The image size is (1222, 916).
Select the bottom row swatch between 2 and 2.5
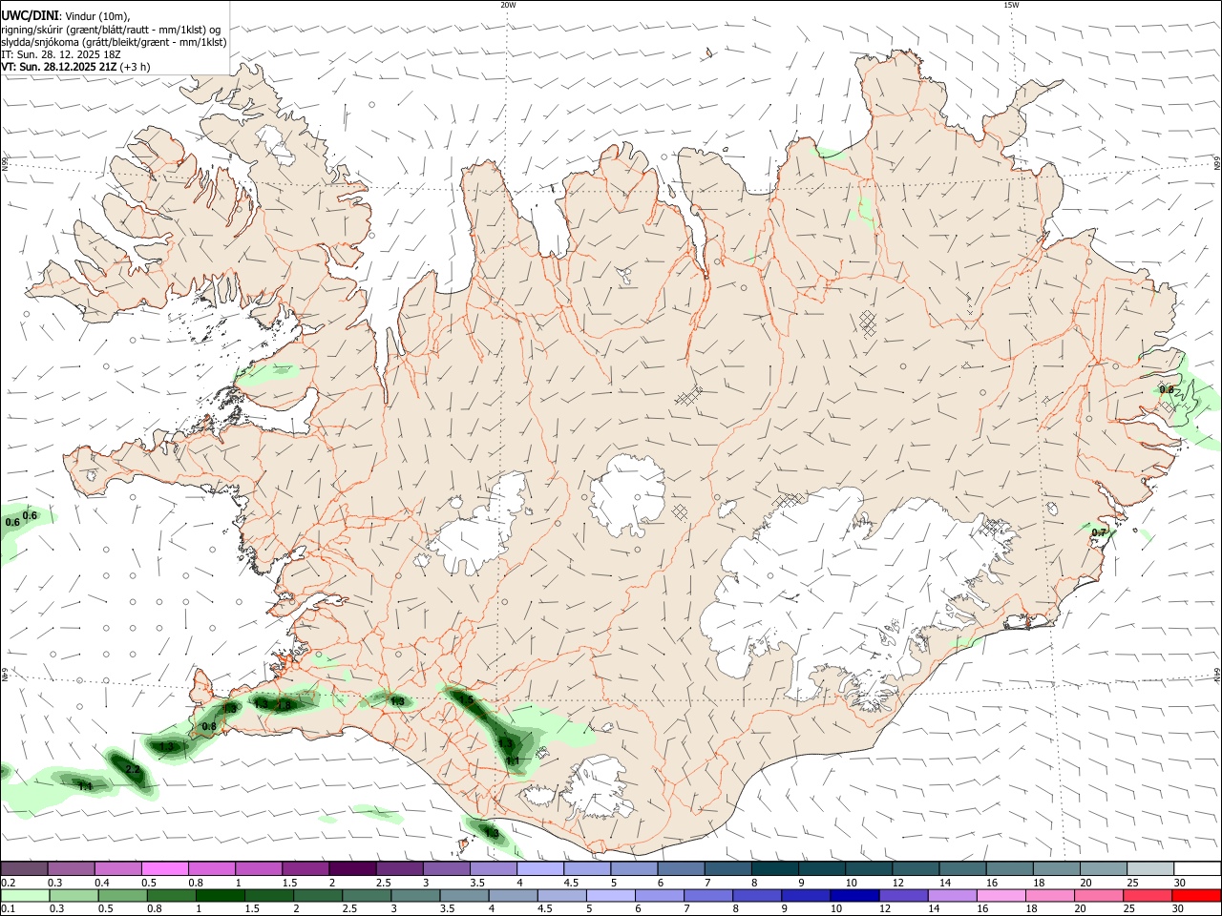coord(317,895)
